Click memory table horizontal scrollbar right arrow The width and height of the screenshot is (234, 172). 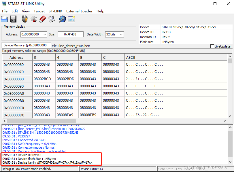point(225,121)
